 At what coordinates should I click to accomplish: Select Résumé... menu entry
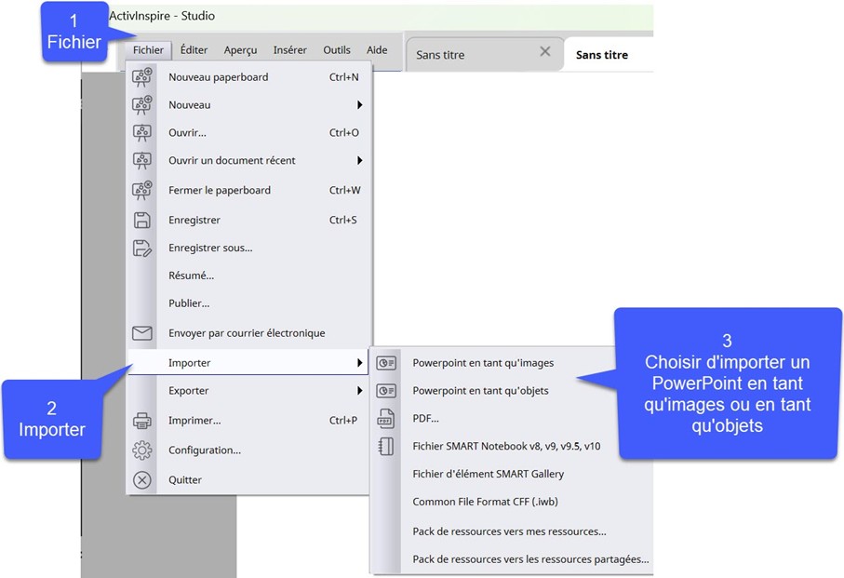pyautogui.click(x=249, y=276)
